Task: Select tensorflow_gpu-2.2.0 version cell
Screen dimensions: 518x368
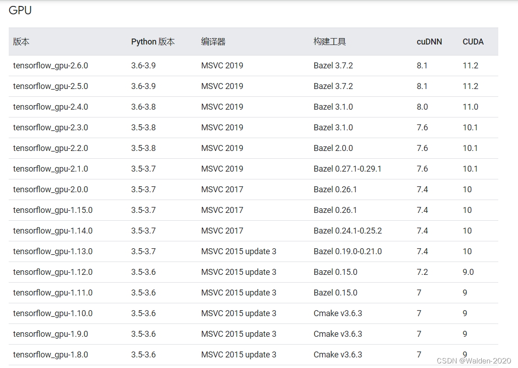Action: tap(50, 148)
